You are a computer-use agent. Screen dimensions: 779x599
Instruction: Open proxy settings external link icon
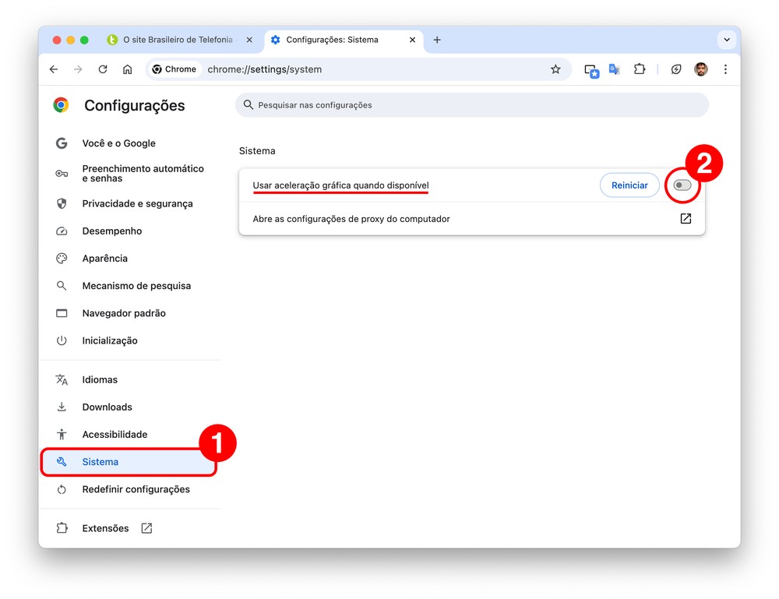pyautogui.click(x=686, y=219)
